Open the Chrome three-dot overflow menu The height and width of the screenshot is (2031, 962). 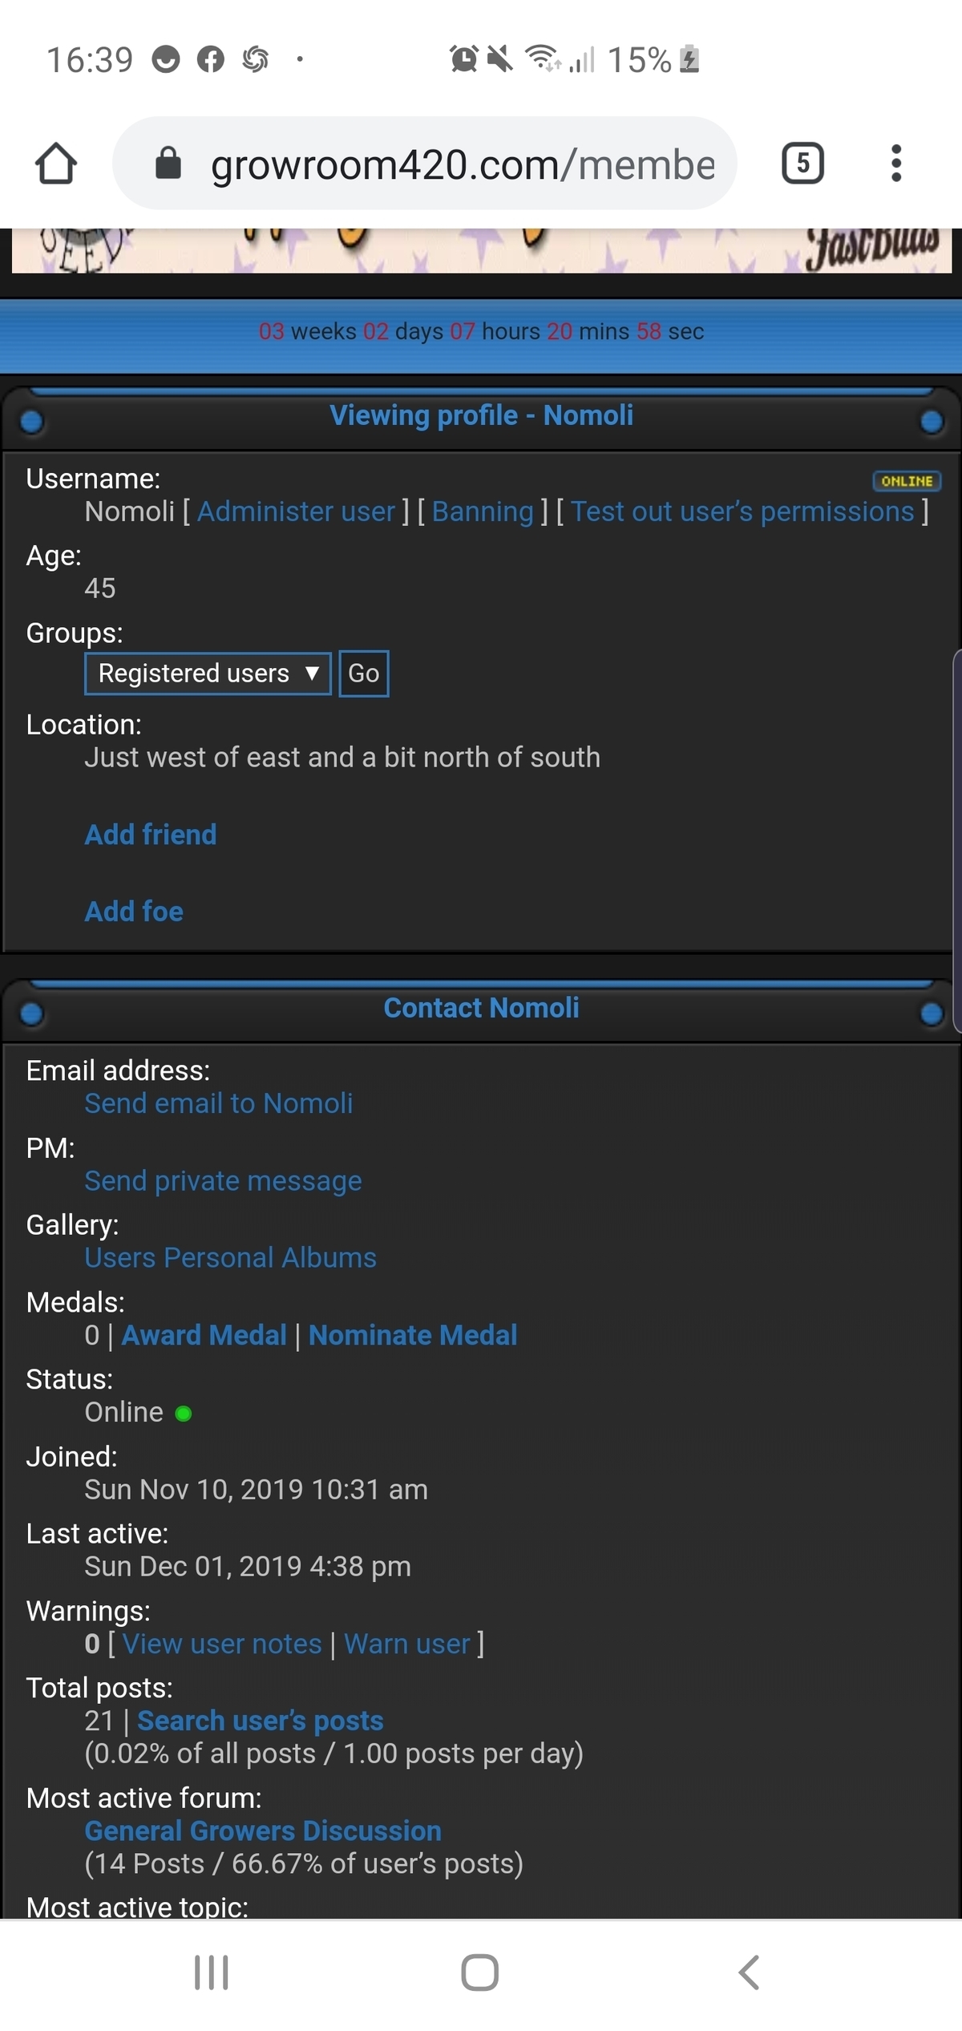(x=896, y=164)
